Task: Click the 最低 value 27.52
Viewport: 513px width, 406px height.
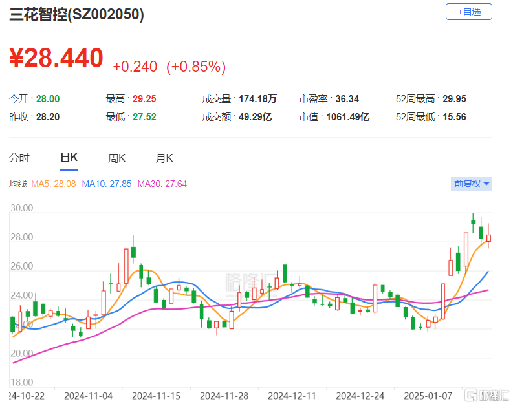Action: tap(144, 117)
